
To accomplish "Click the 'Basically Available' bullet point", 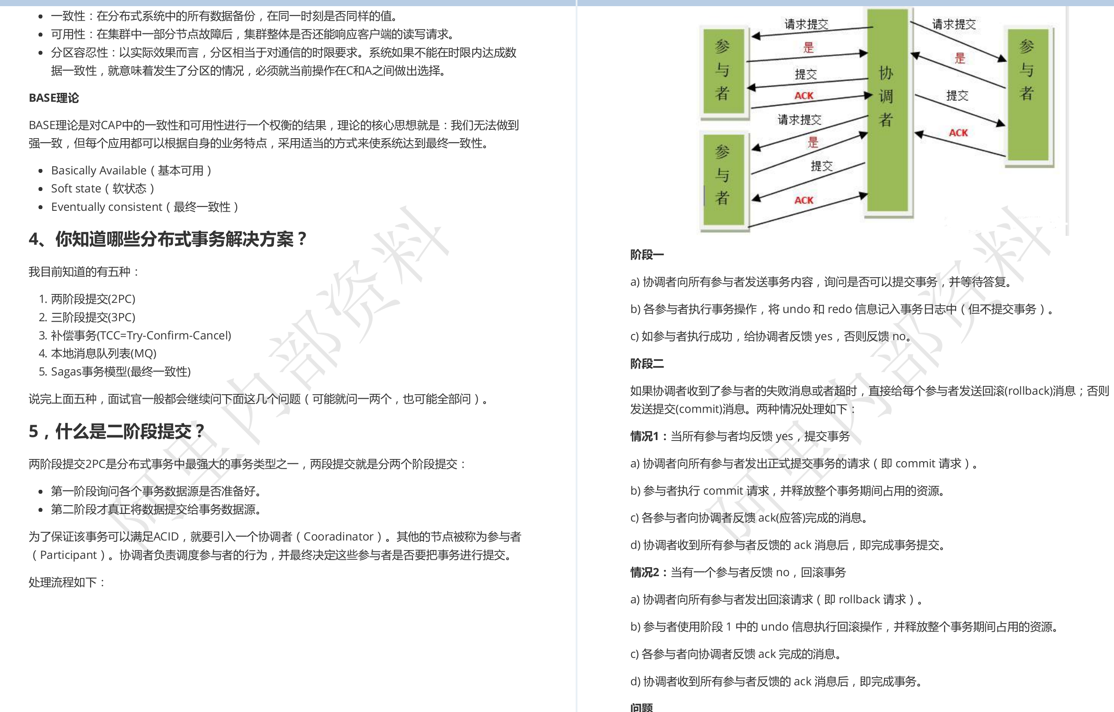I will (131, 170).
